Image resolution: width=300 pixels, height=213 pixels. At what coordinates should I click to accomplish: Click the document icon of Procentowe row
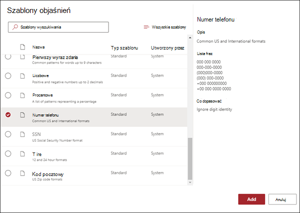pyautogui.click(x=22, y=95)
